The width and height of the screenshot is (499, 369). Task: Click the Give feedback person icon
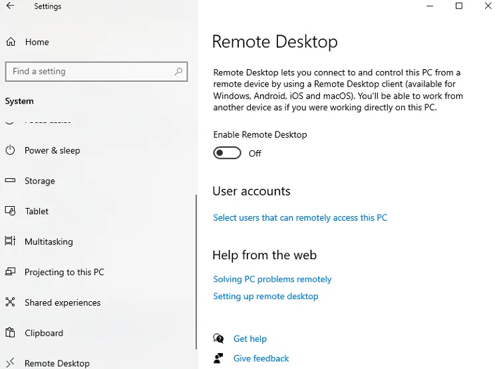219,358
